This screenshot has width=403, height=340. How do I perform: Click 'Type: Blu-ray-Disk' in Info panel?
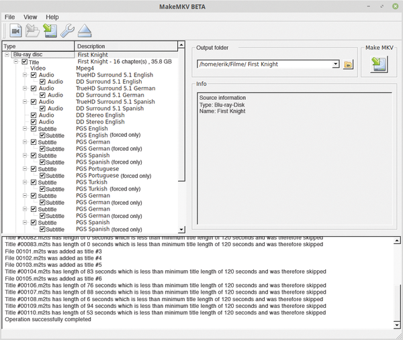pyautogui.click(x=222, y=105)
